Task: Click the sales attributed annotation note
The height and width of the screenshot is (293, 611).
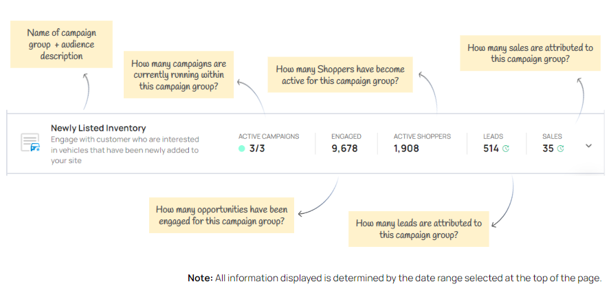Action: 530,54
